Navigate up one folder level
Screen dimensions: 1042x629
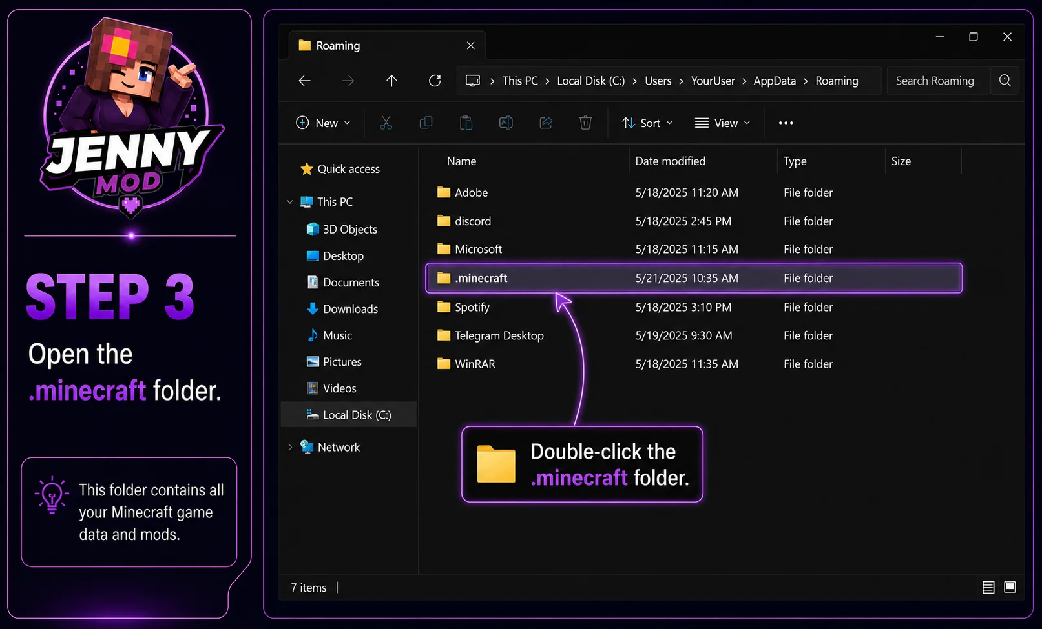(x=391, y=81)
